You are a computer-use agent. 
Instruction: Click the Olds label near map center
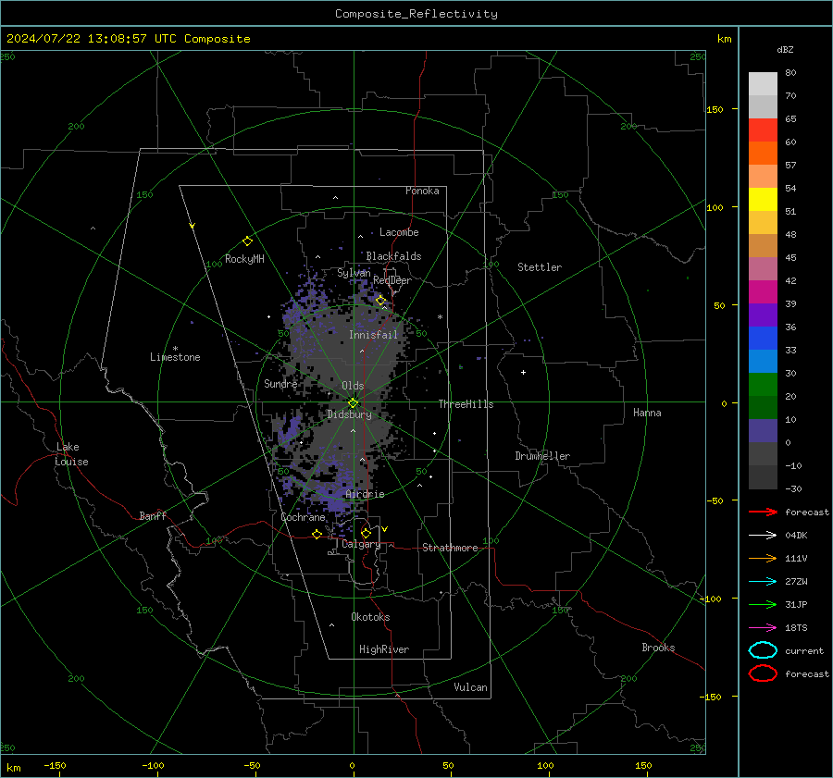click(x=353, y=386)
